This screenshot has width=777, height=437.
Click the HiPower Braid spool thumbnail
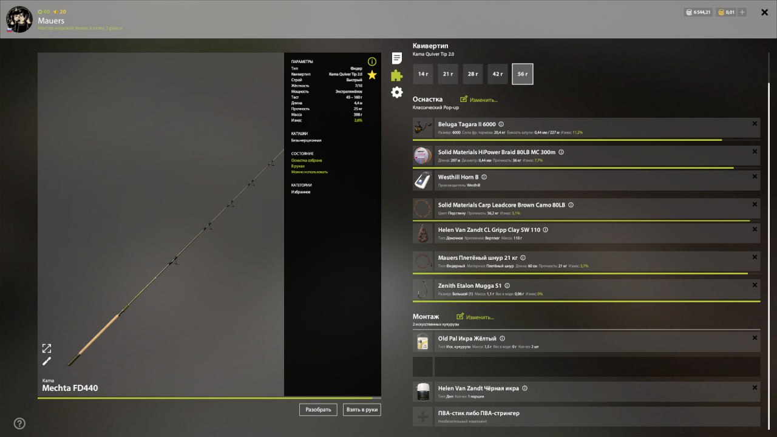click(422, 156)
